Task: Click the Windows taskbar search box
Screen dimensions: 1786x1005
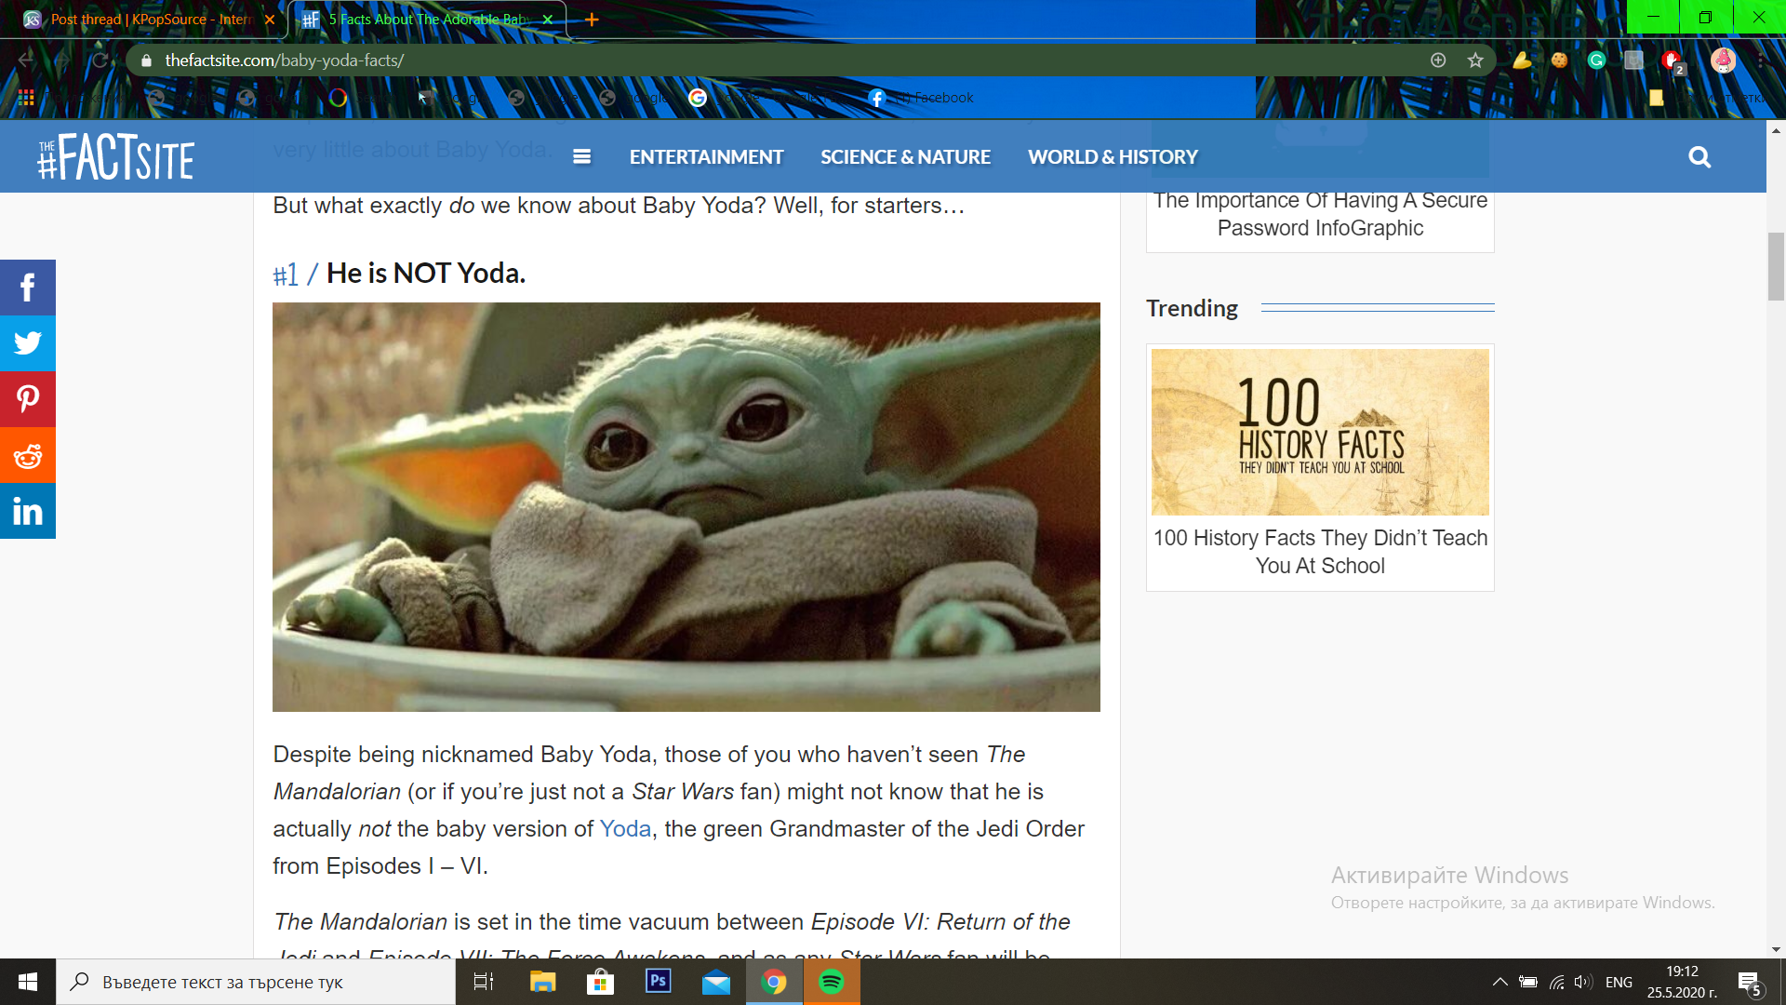Action: pyautogui.click(x=256, y=982)
